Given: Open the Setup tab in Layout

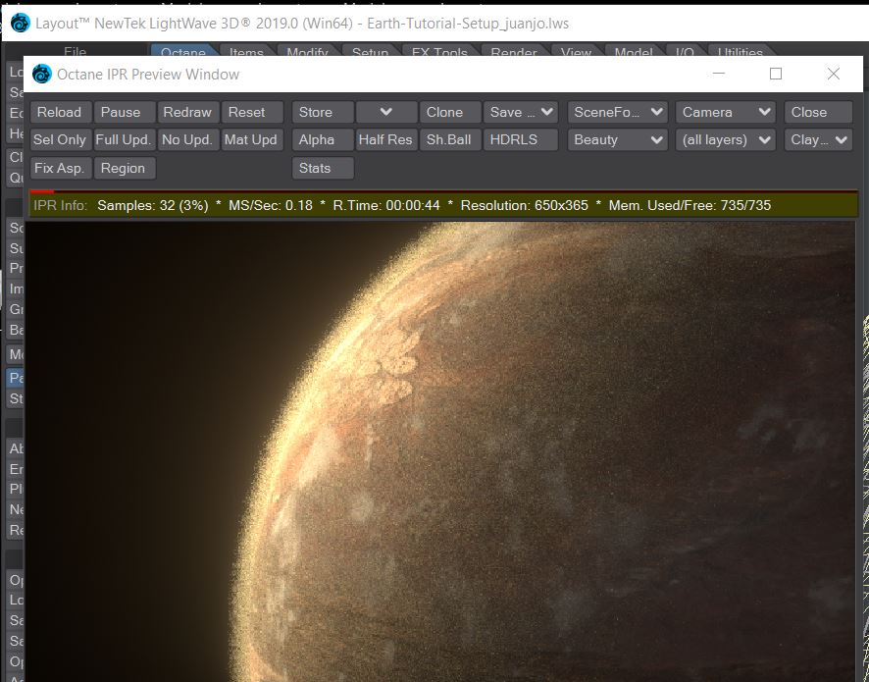Looking at the screenshot, I should [x=370, y=51].
